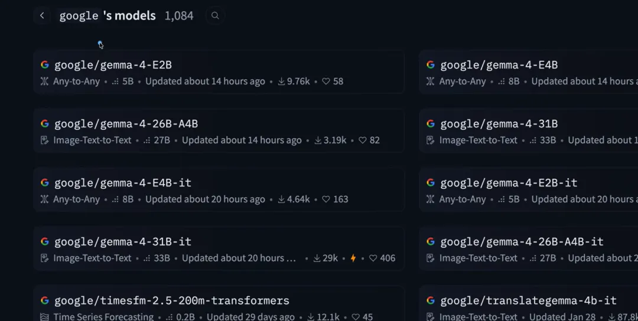Click Google logo on timesfm-2.5-200m-transformers card

coord(45,300)
